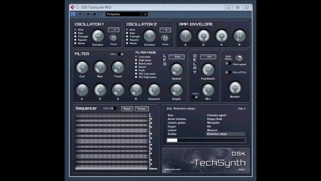Toggle the Mono/Poly switch

(228, 72)
